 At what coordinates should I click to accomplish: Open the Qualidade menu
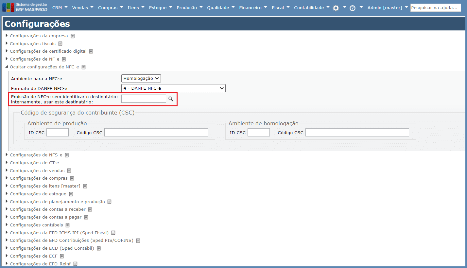[221, 8]
